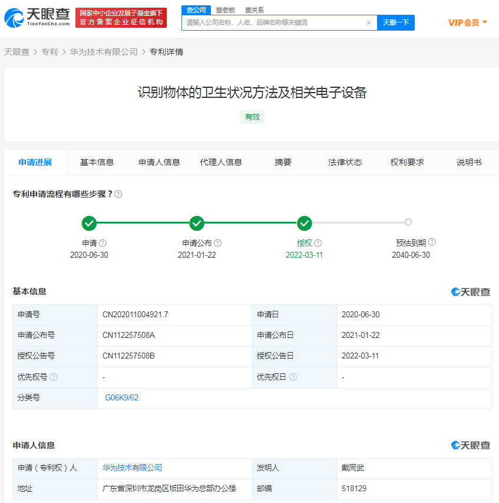Viewport: 499px width, 503px height.
Task: Click the 授权 date 2022-03-11 on timeline
Action: (304, 255)
